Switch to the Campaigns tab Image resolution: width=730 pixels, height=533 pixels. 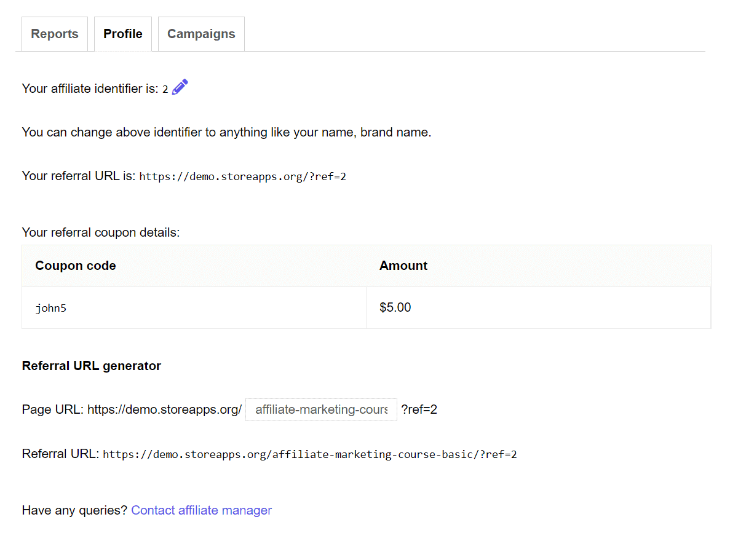click(x=201, y=34)
